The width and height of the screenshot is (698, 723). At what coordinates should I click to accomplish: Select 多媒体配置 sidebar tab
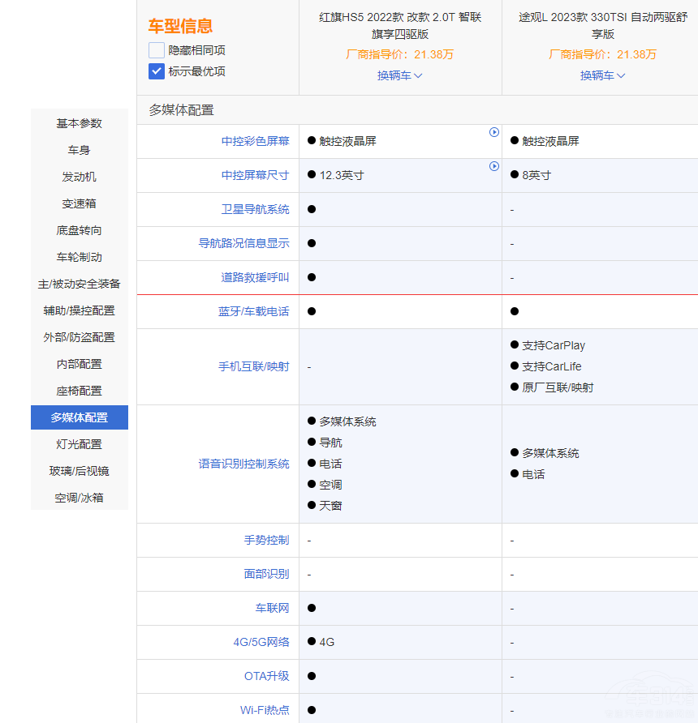(x=80, y=417)
